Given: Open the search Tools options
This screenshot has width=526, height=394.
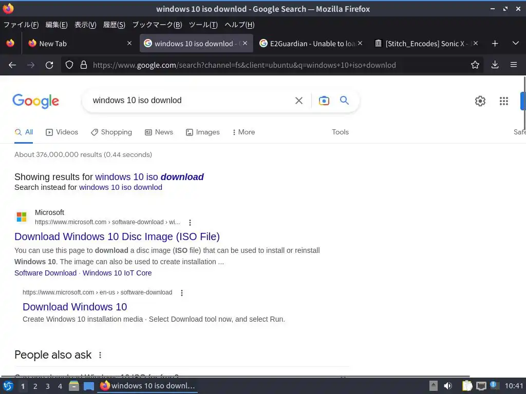Looking at the screenshot, I should [x=340, y=132].
